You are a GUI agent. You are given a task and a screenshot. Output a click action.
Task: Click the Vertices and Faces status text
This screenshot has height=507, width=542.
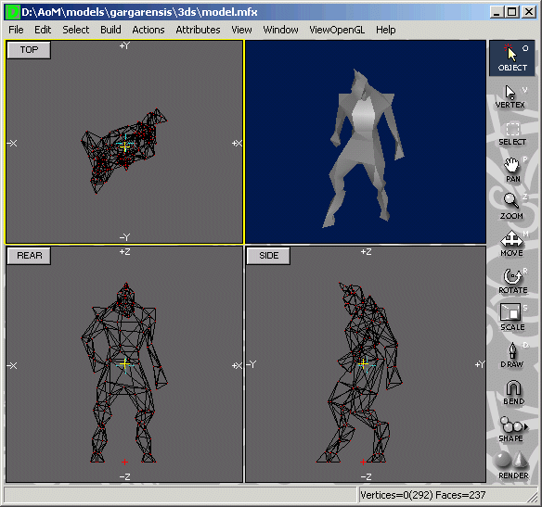click(x=423, y=495)
